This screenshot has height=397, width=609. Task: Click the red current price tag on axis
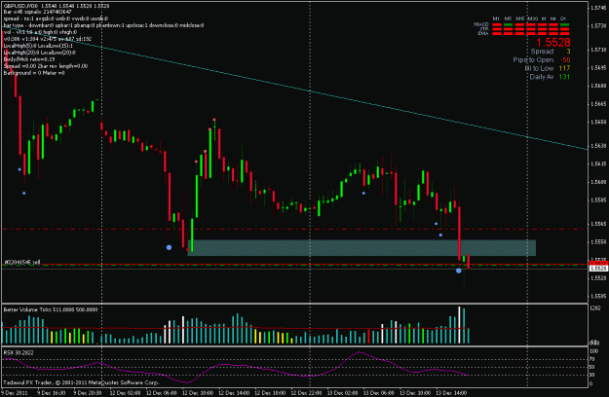(598, 264)
